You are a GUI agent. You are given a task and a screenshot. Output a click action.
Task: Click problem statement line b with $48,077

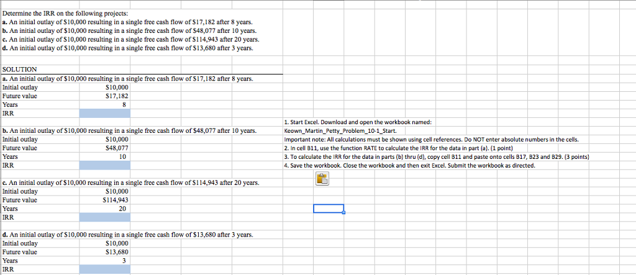(129, 31)
